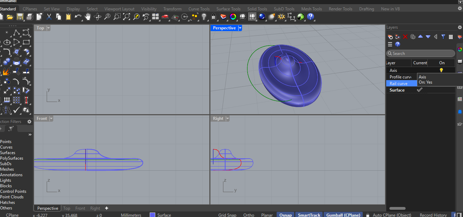The width and height of the screenshot is (463, 217).
Task: Open the Top viewport dropdown menu
Action: click(48, 28)
